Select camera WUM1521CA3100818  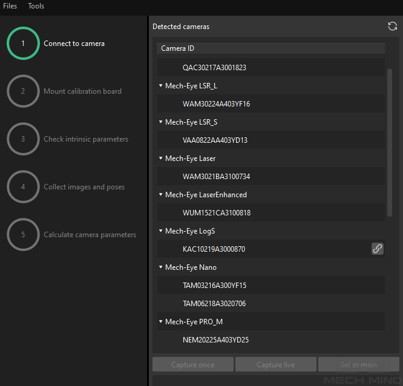tap(271, 212)
